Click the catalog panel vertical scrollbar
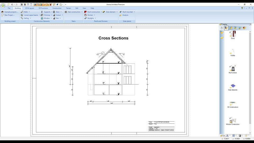 coord(250,82)
